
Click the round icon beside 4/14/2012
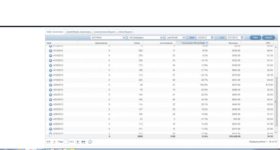50,56
